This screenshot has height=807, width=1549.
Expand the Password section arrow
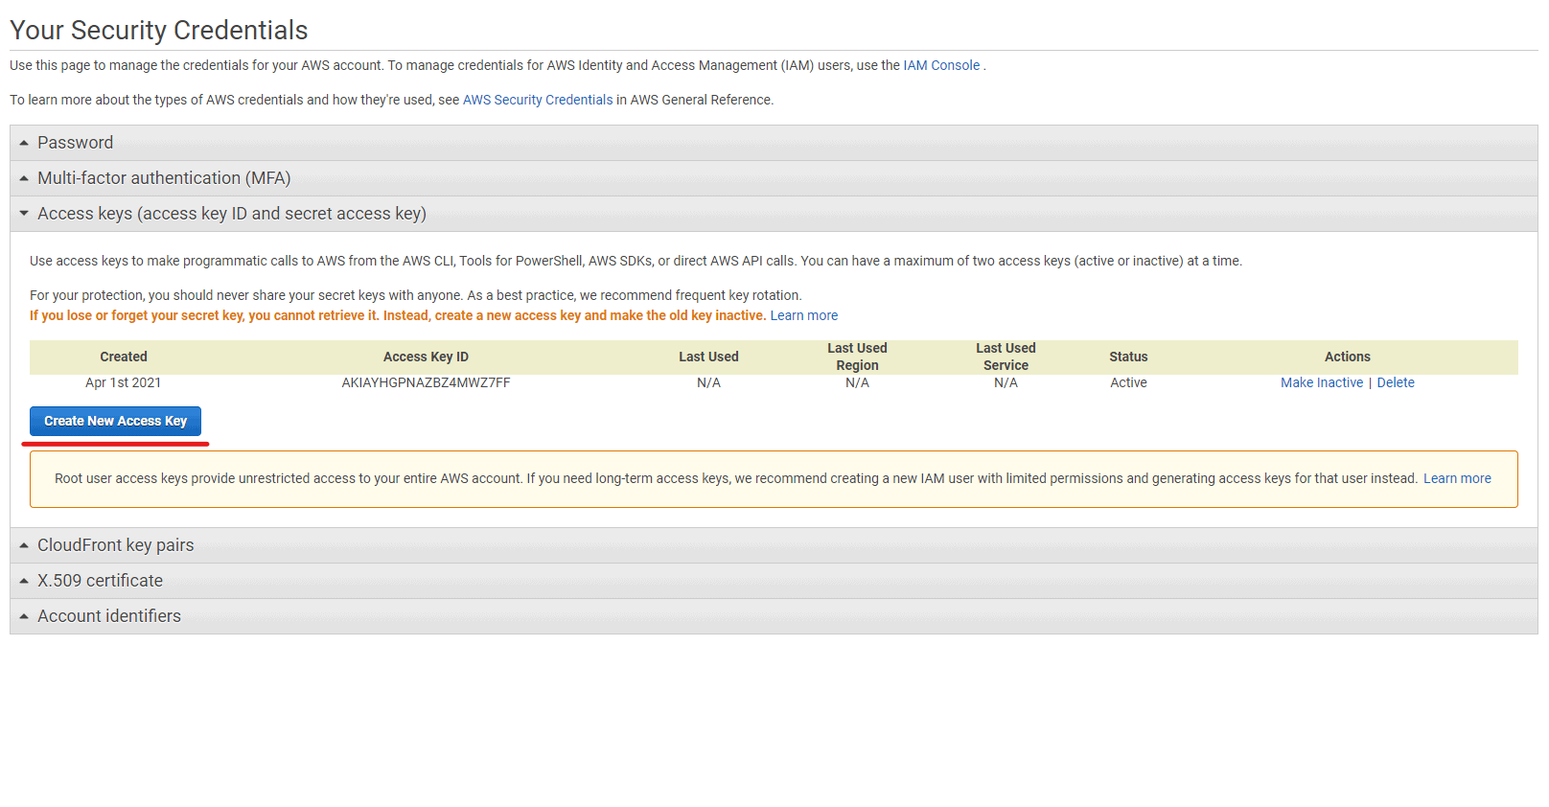click(x=24, y=143)
